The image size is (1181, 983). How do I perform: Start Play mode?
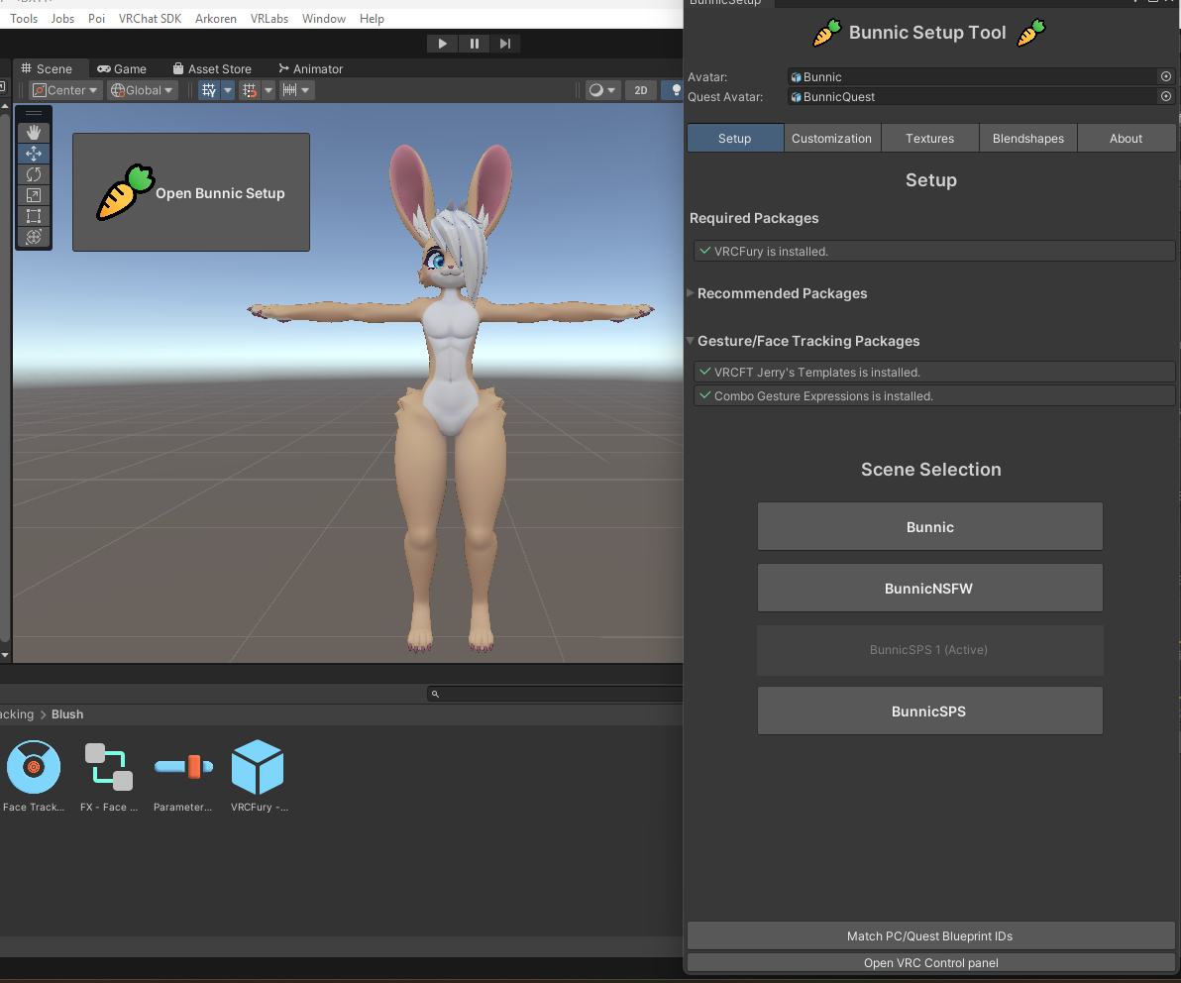[442, 44]
